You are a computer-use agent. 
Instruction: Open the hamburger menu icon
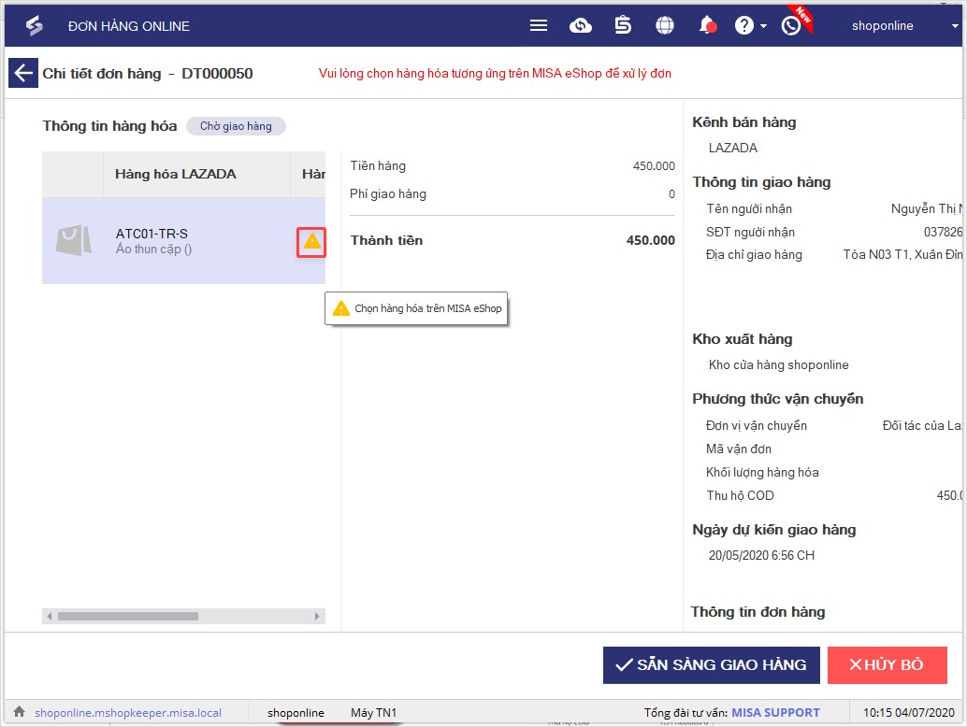pos(539,25)
